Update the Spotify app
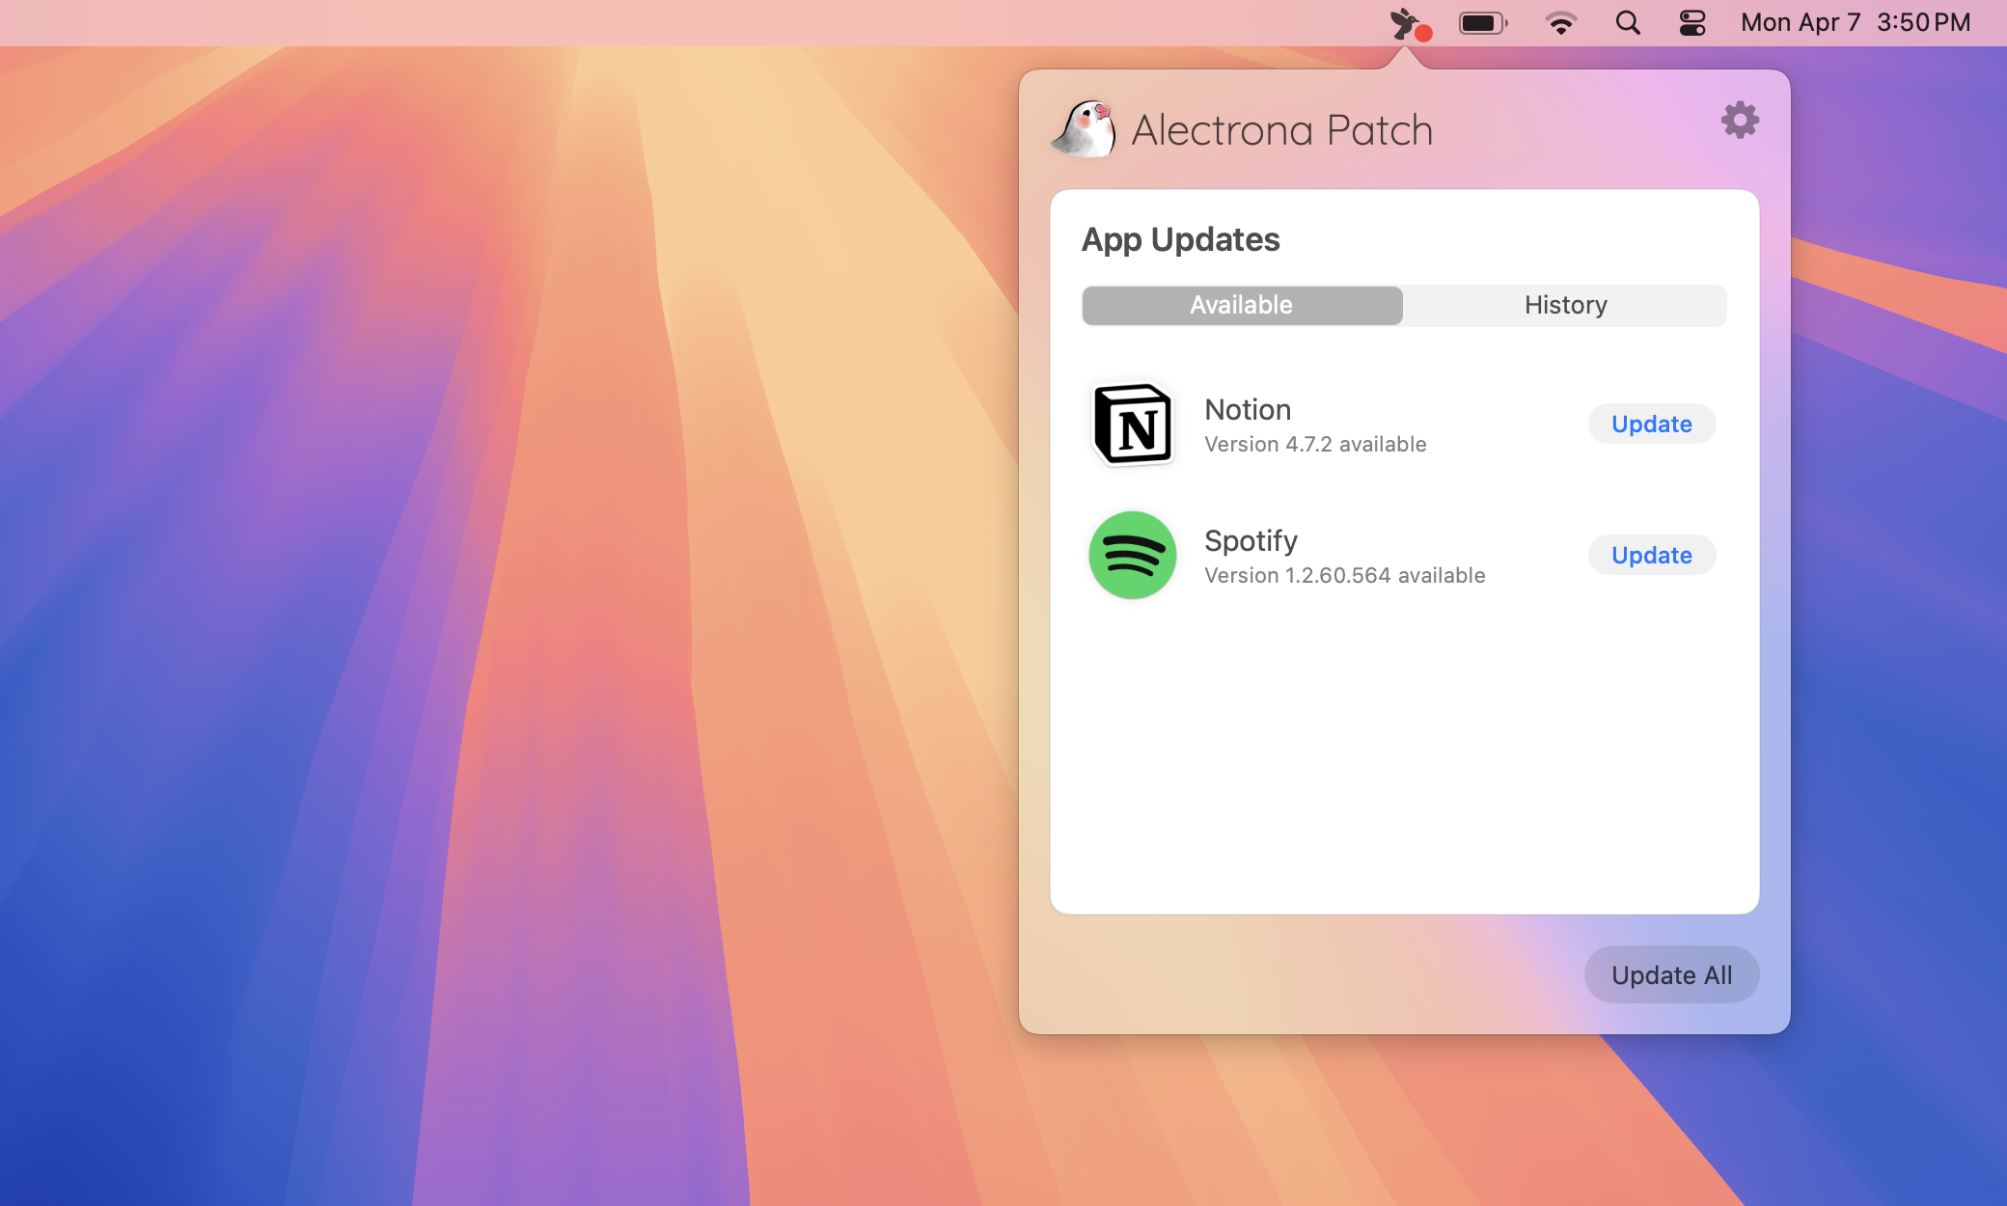 click(x=1651, y=555)
